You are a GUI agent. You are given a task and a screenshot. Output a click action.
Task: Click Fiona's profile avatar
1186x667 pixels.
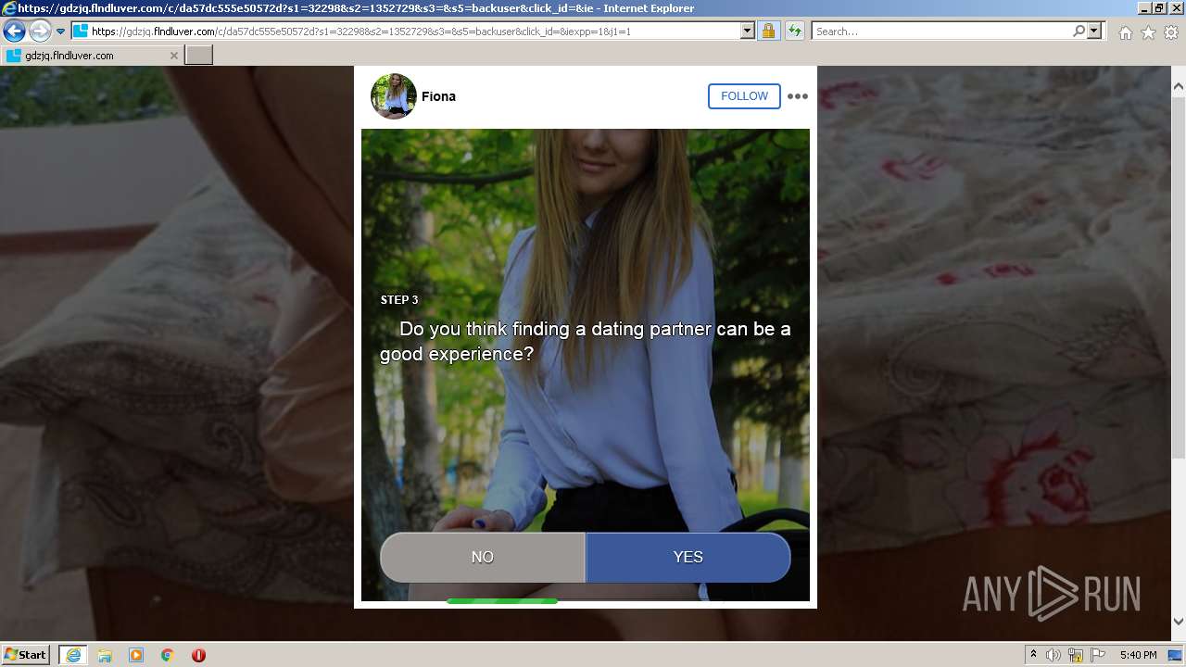click(x=393, y=96)
